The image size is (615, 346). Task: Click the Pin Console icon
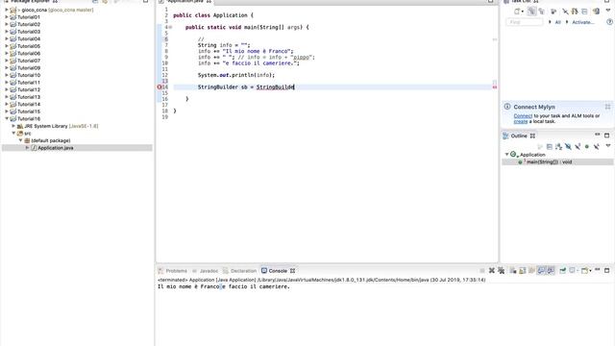click(563, 271)
